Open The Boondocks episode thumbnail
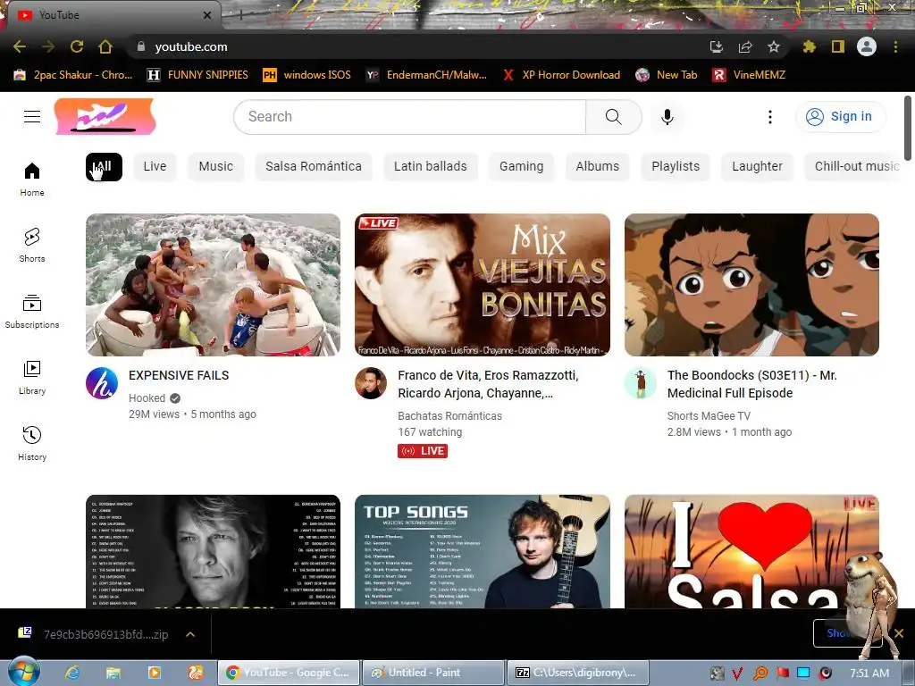 [751, 285]
